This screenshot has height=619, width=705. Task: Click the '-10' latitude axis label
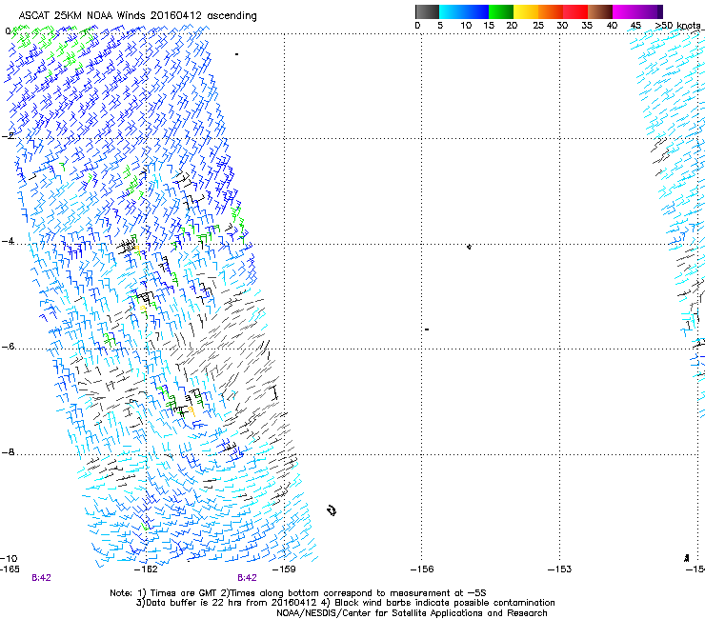point(9,558)
